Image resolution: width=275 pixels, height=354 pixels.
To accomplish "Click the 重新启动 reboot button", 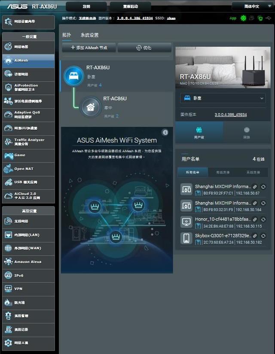I will click(131, 6).
